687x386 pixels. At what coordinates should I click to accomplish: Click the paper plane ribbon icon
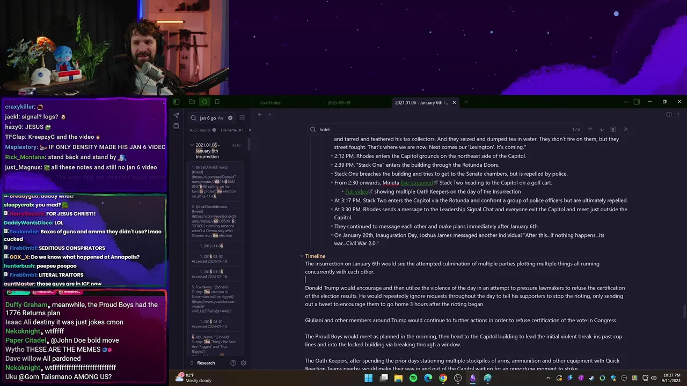pyautogui.click(x=176, y=115)
